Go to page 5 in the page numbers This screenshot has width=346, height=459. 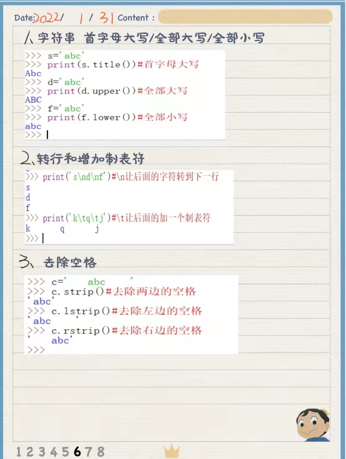click(x=65, y=452)
